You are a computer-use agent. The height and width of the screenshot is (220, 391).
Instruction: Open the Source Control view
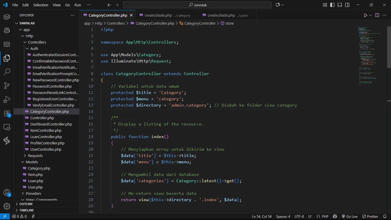[7, 86]
